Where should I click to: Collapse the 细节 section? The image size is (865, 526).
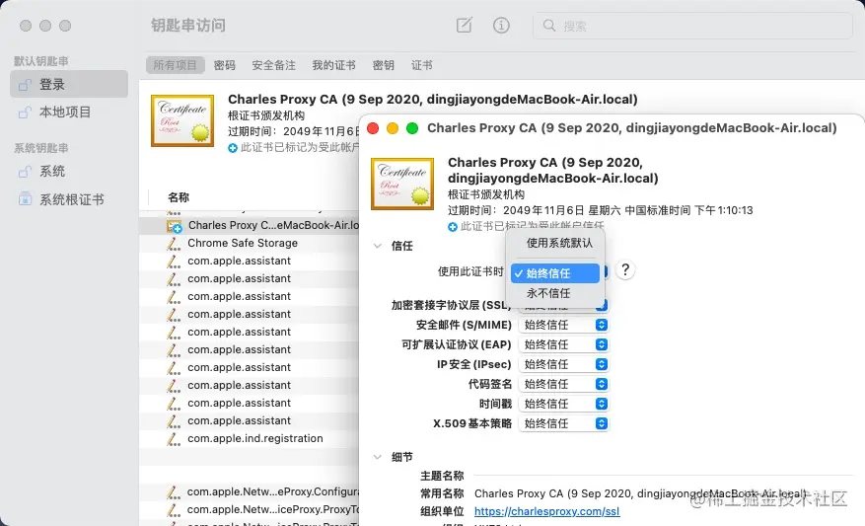pyautogui.click(x=378, y=457)
